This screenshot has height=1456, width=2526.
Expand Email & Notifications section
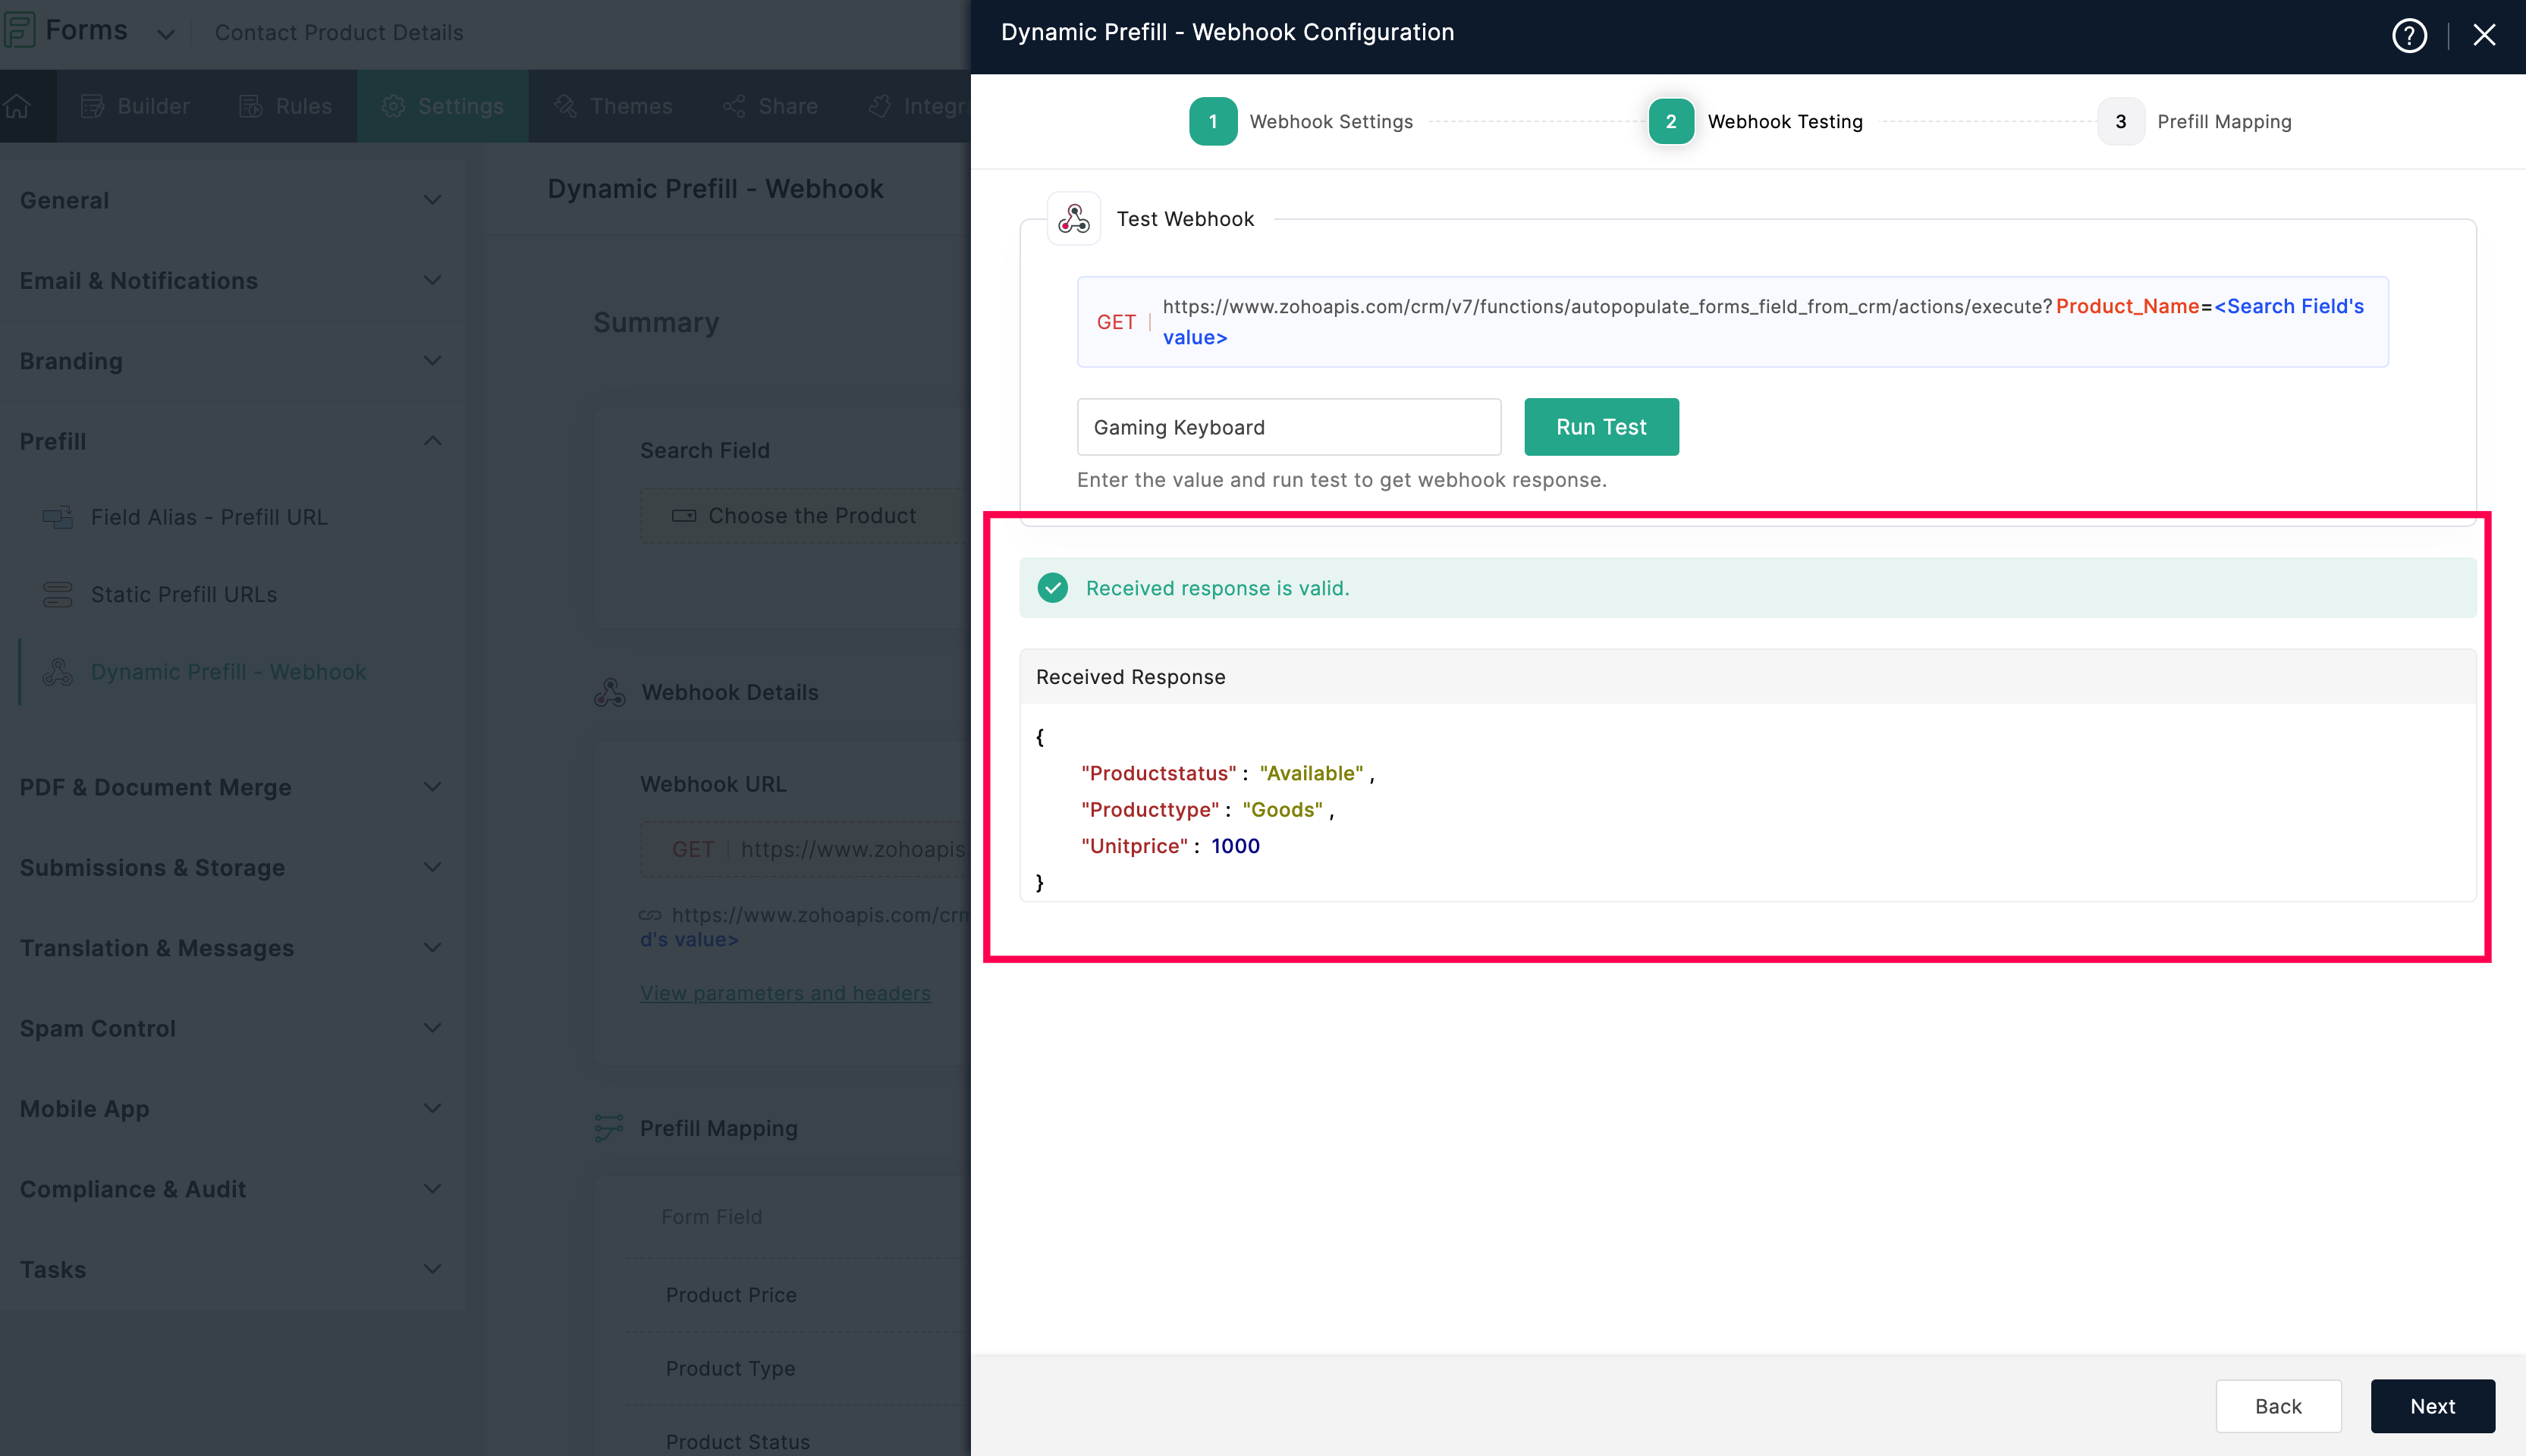click(x=432, y=281)
